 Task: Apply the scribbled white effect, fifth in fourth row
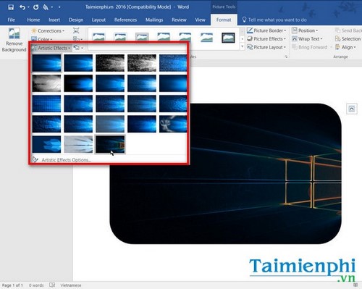[173, 124]
